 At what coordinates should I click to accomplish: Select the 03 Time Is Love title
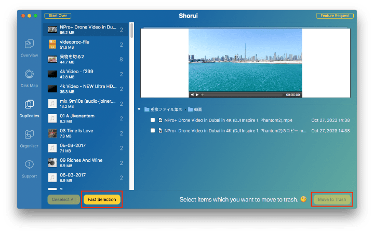[76, 131]
